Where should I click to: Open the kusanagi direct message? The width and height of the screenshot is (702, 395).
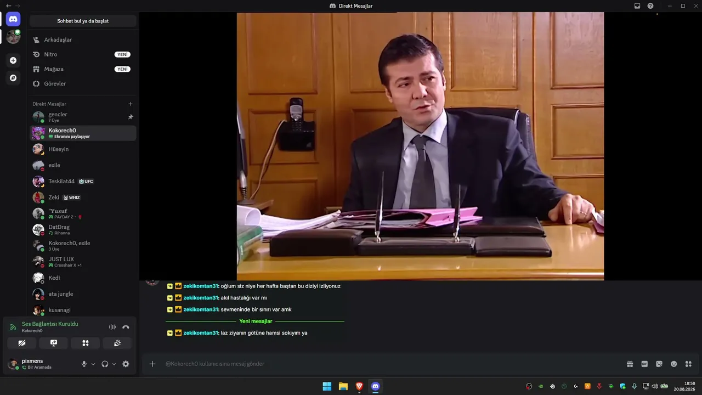click(x=83, y=310)
